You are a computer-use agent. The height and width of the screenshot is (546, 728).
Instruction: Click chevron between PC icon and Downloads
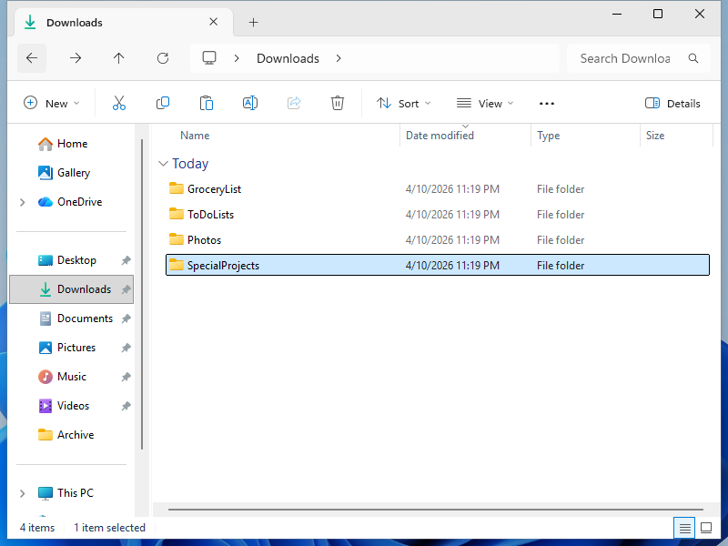coord(237,58)
